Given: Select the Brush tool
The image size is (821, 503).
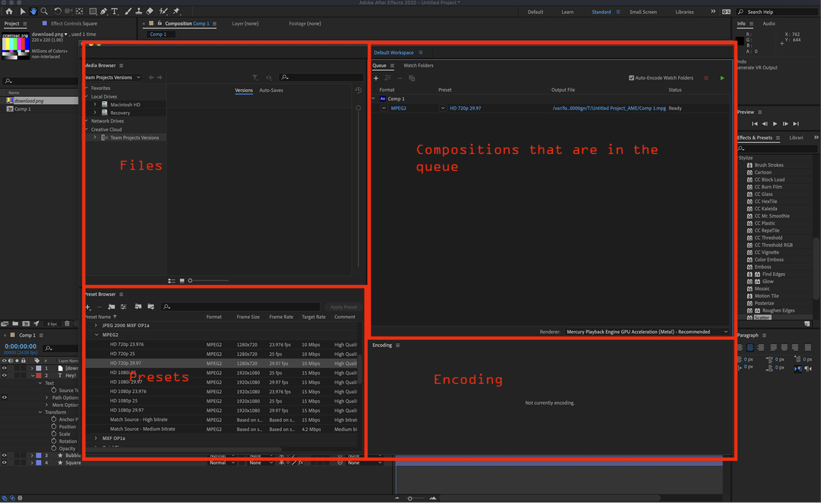Looking at the screenshot, I should coord(128,11).
